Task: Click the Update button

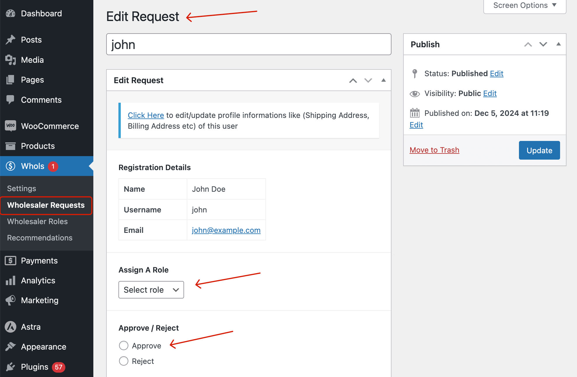Action: [x=539, y=150]
